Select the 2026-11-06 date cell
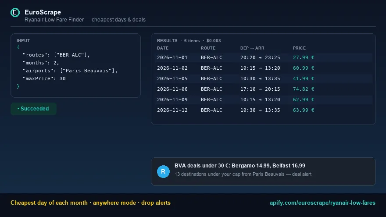This screenshot has width=386, height=217. point(172,89)
